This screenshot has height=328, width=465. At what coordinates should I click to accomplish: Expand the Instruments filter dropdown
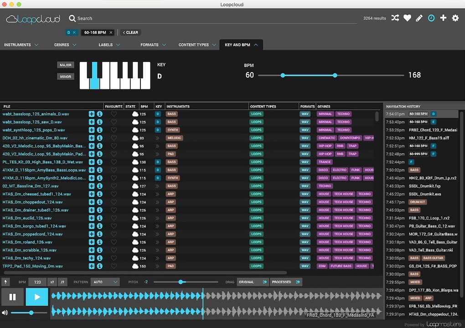(21, 45)
